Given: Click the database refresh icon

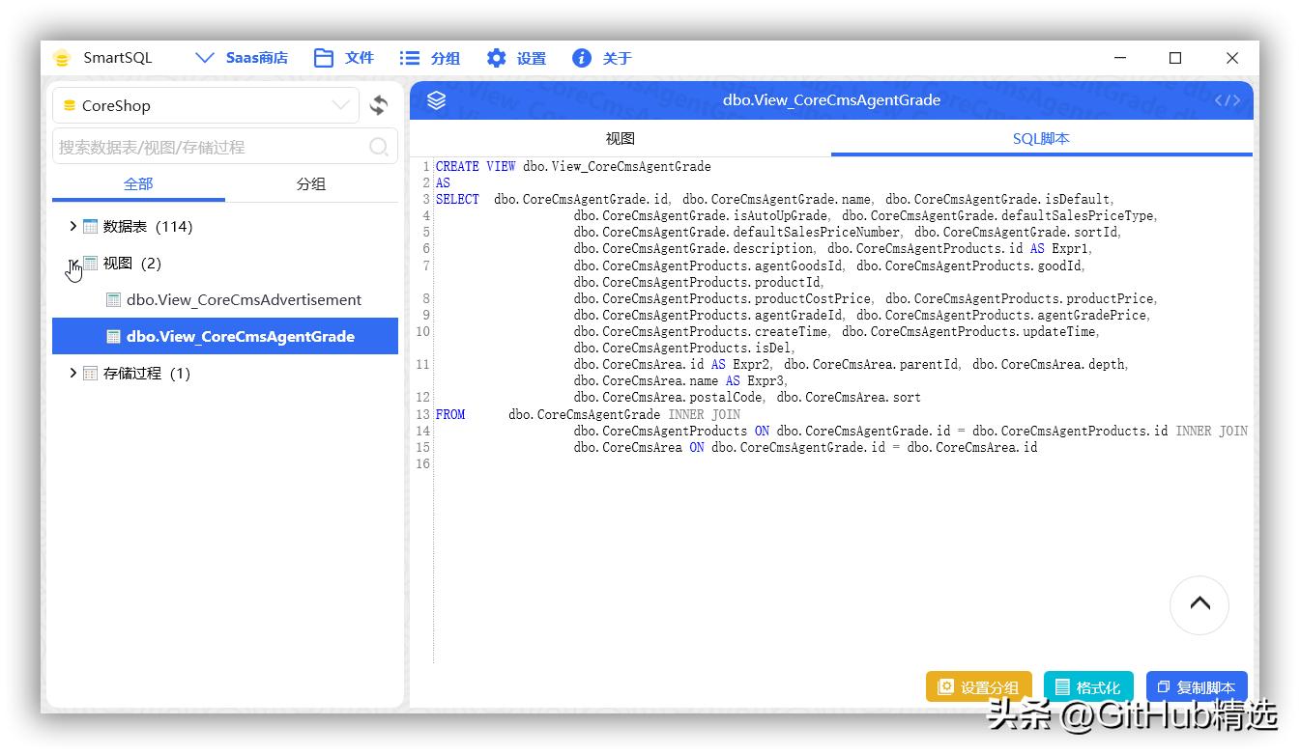Looking at the screenshot, I should (379, 105).
